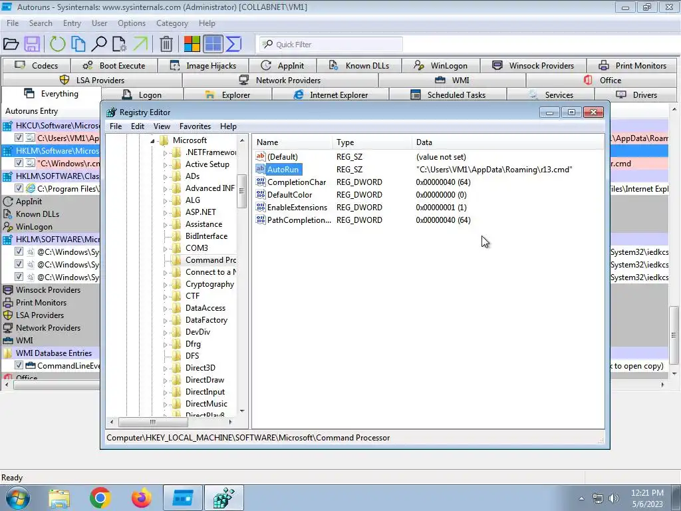681x511 pixels.
Task: Select the (Default) string value icon
Action: (261, 156)
